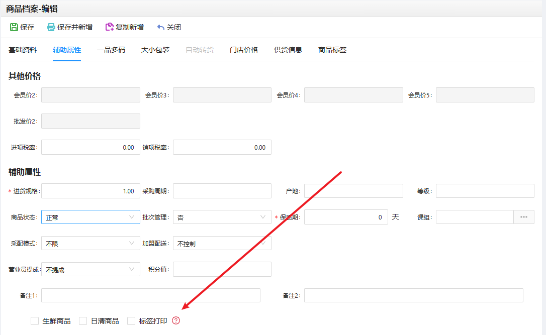Click the 进项税率 input field

click(90, 147)
